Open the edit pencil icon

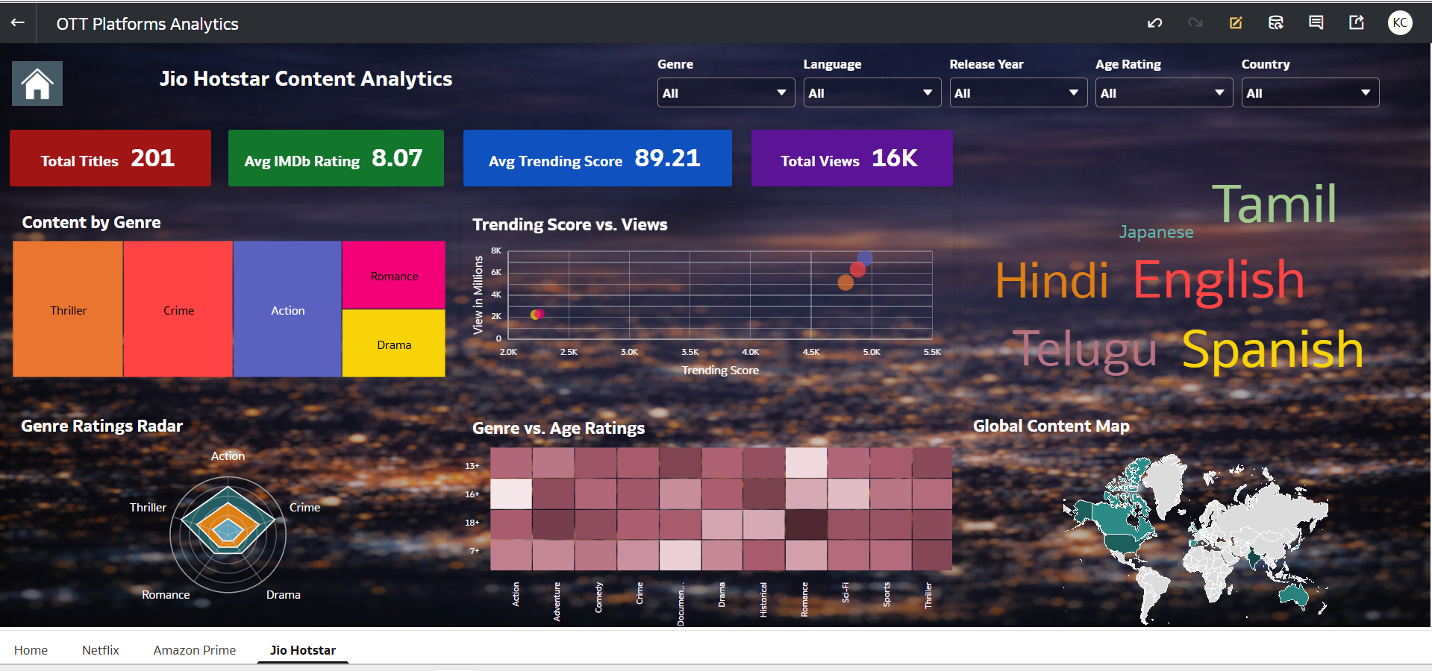(x=1236, y=23)
